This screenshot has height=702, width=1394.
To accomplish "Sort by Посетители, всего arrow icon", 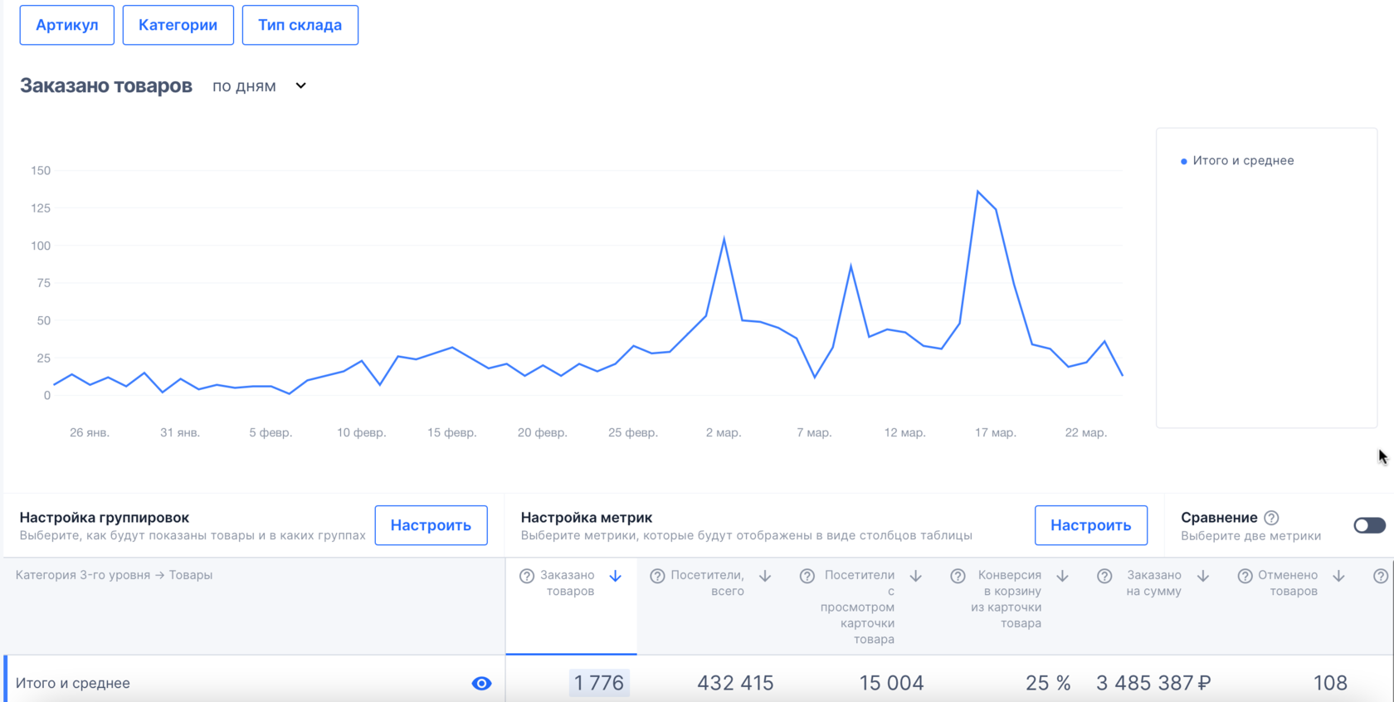I will tap(765, 576).
